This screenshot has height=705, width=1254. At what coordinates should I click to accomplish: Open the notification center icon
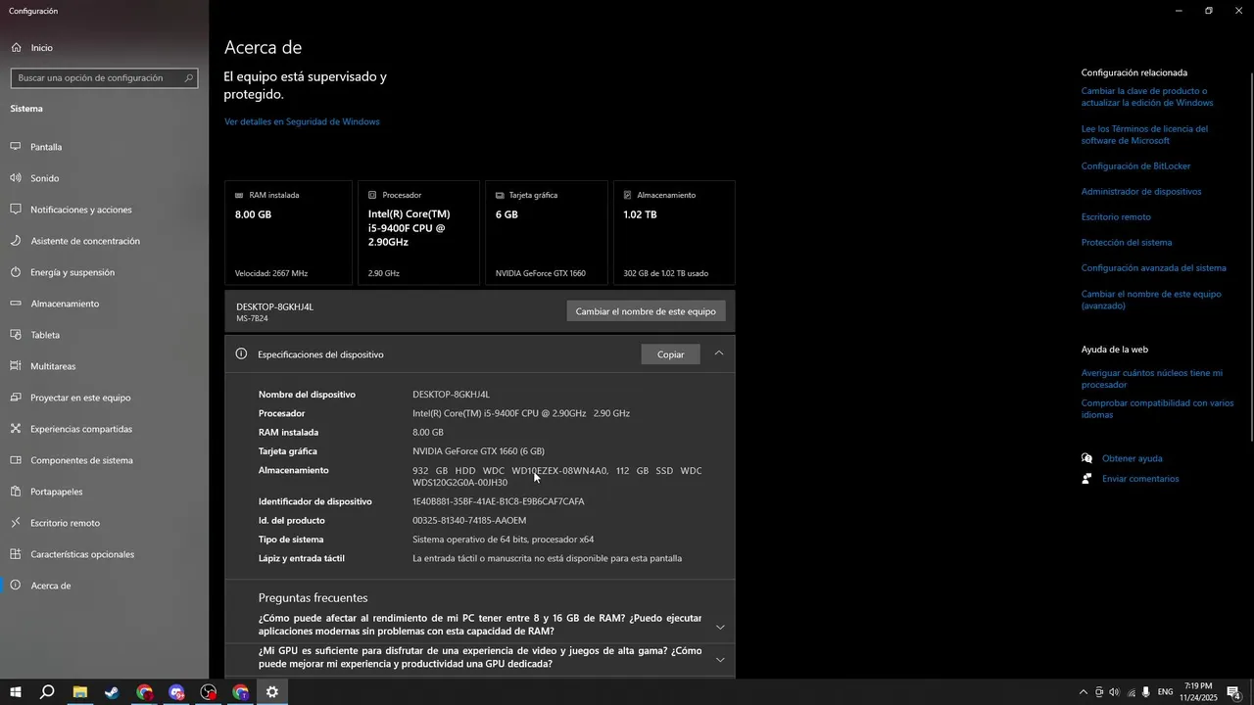(x=1236, y=692)
